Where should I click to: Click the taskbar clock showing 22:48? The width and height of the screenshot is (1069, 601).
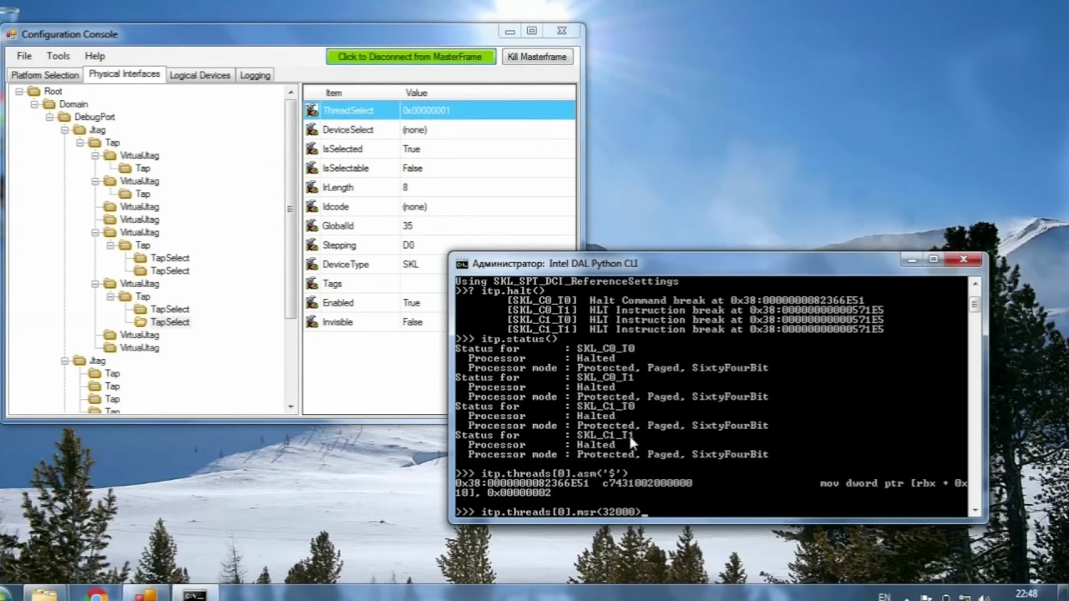[1026, 593]
